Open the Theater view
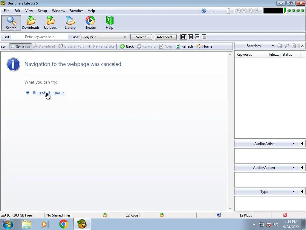Screen dimensions: 306x230 tap(90, 23)
